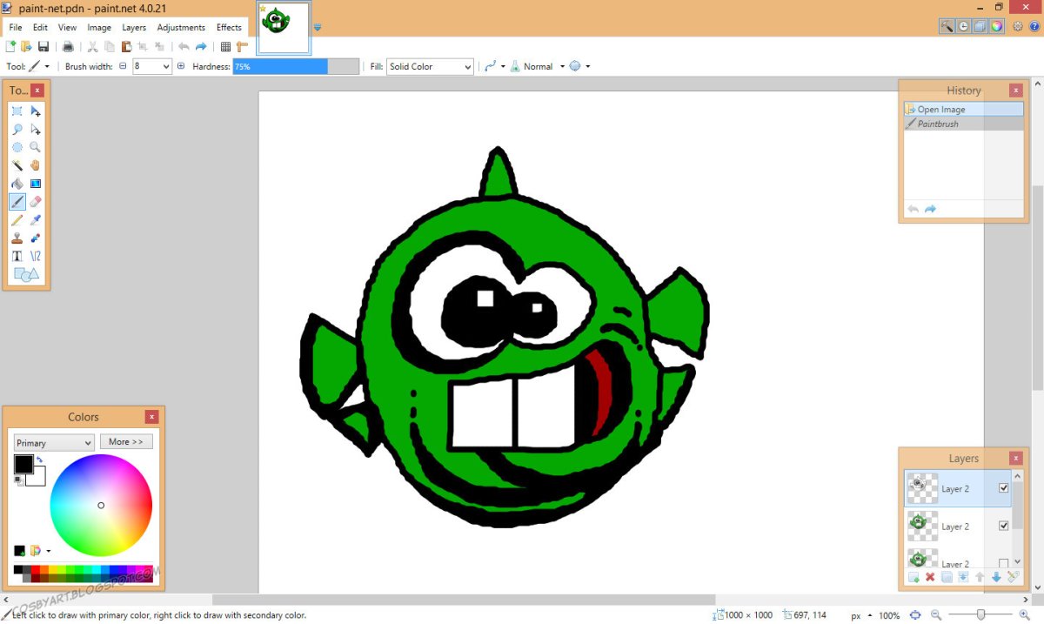Open the Adjustments menu
The image size is (1044, 624).
pos(181,27)
